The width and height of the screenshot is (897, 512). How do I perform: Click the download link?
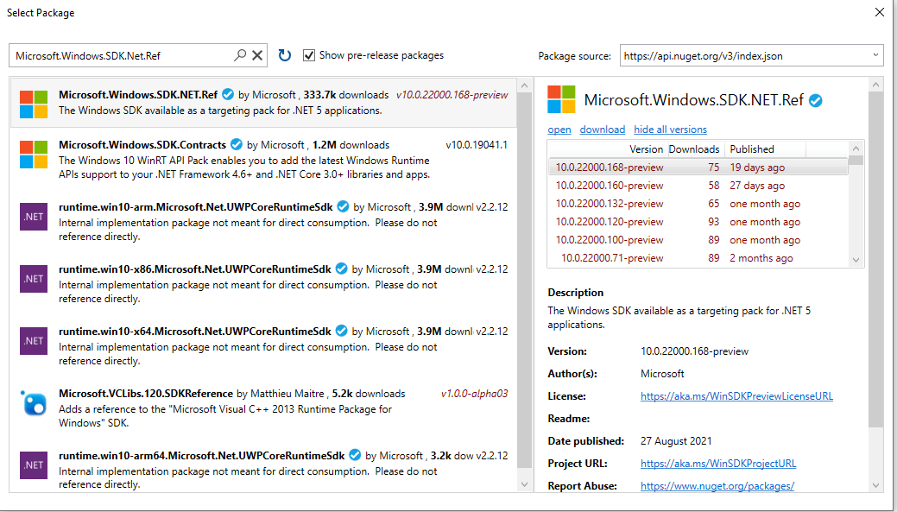tap(603, 130)
